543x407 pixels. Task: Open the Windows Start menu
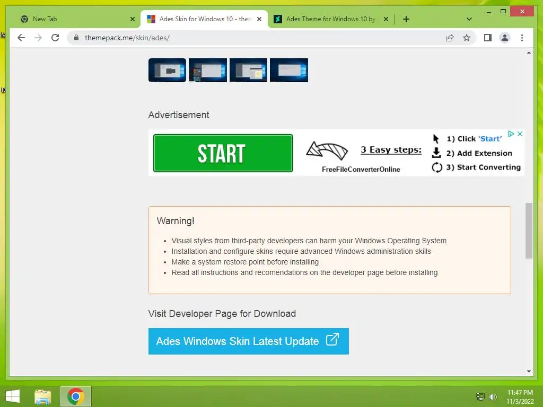13,396
